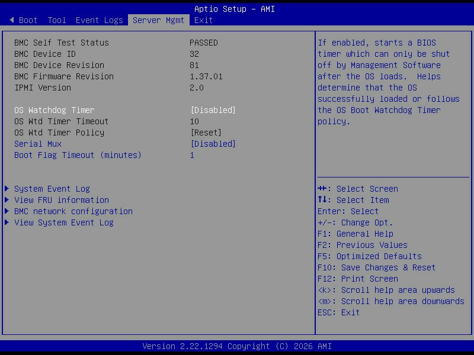Click OS Wtd Timer Timeout value 10
The width and height of the screenshot is (474, 355).
tap(194, 121)
